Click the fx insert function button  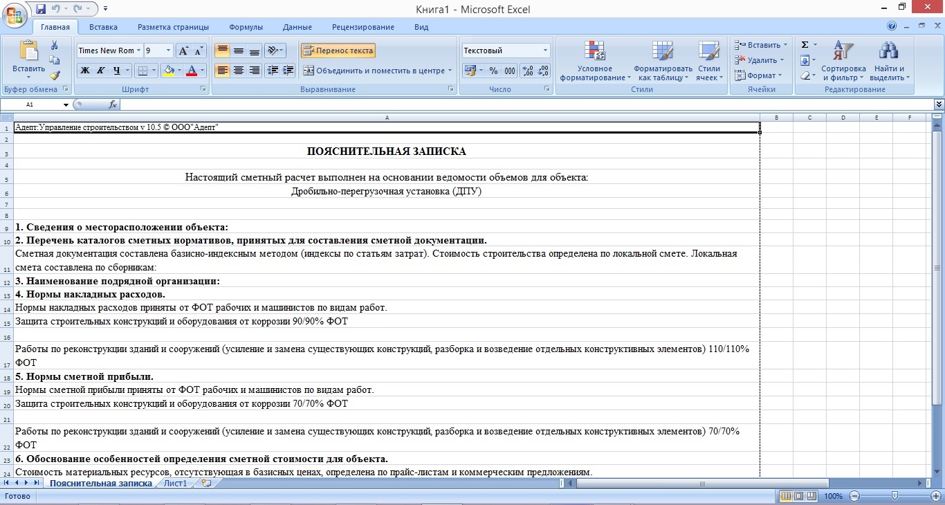click(113, 104)
